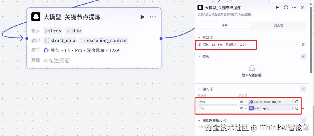Run the node from side panel header
The image size is (314, 136).
coord(277,8)
